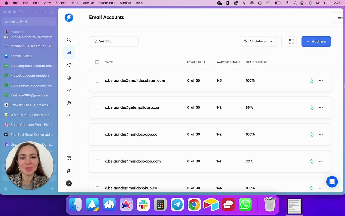This screenshot has height=216, width=345.
Task: Open more options for c.belaunde@maildosoapp.co
Action: point(321,134)
